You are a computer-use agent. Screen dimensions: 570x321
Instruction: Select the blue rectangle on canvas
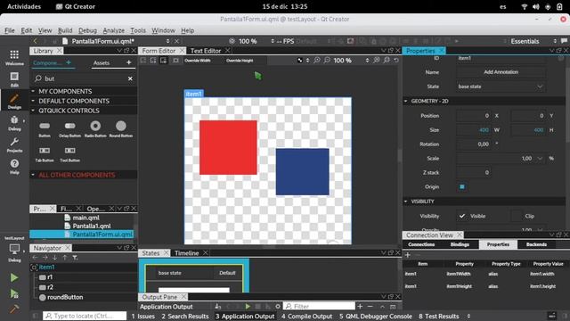point(303,171)
